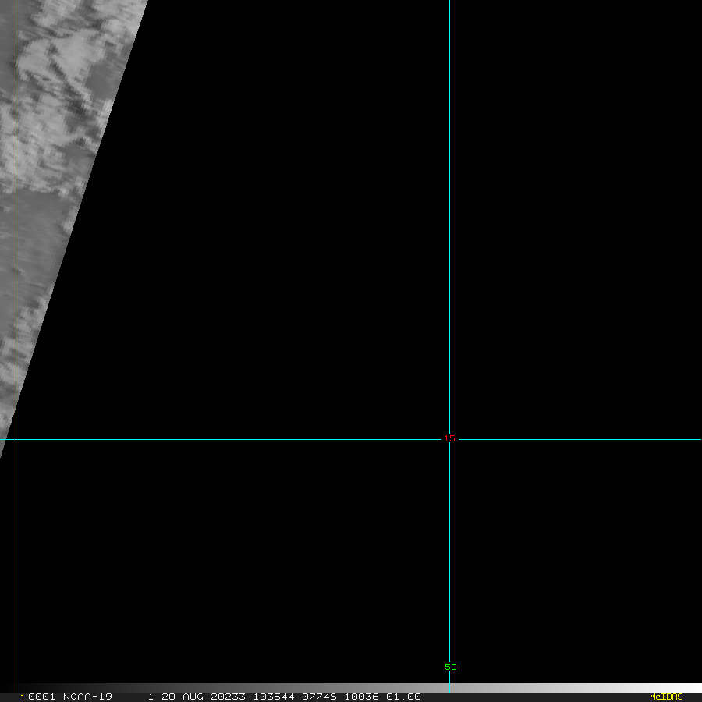The image size is (702, 702).
Task: Click the 0001 frame number in status bar
Action: (41, 697)
